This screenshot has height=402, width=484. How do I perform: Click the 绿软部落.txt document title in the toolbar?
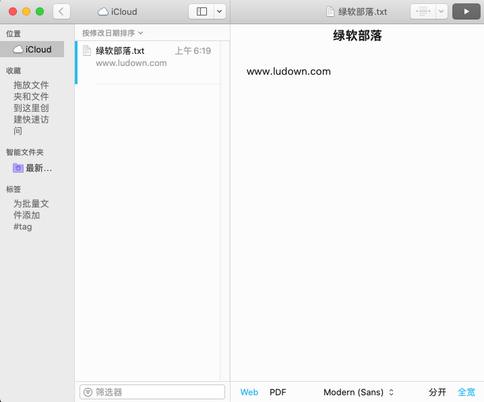pos(363,11)
